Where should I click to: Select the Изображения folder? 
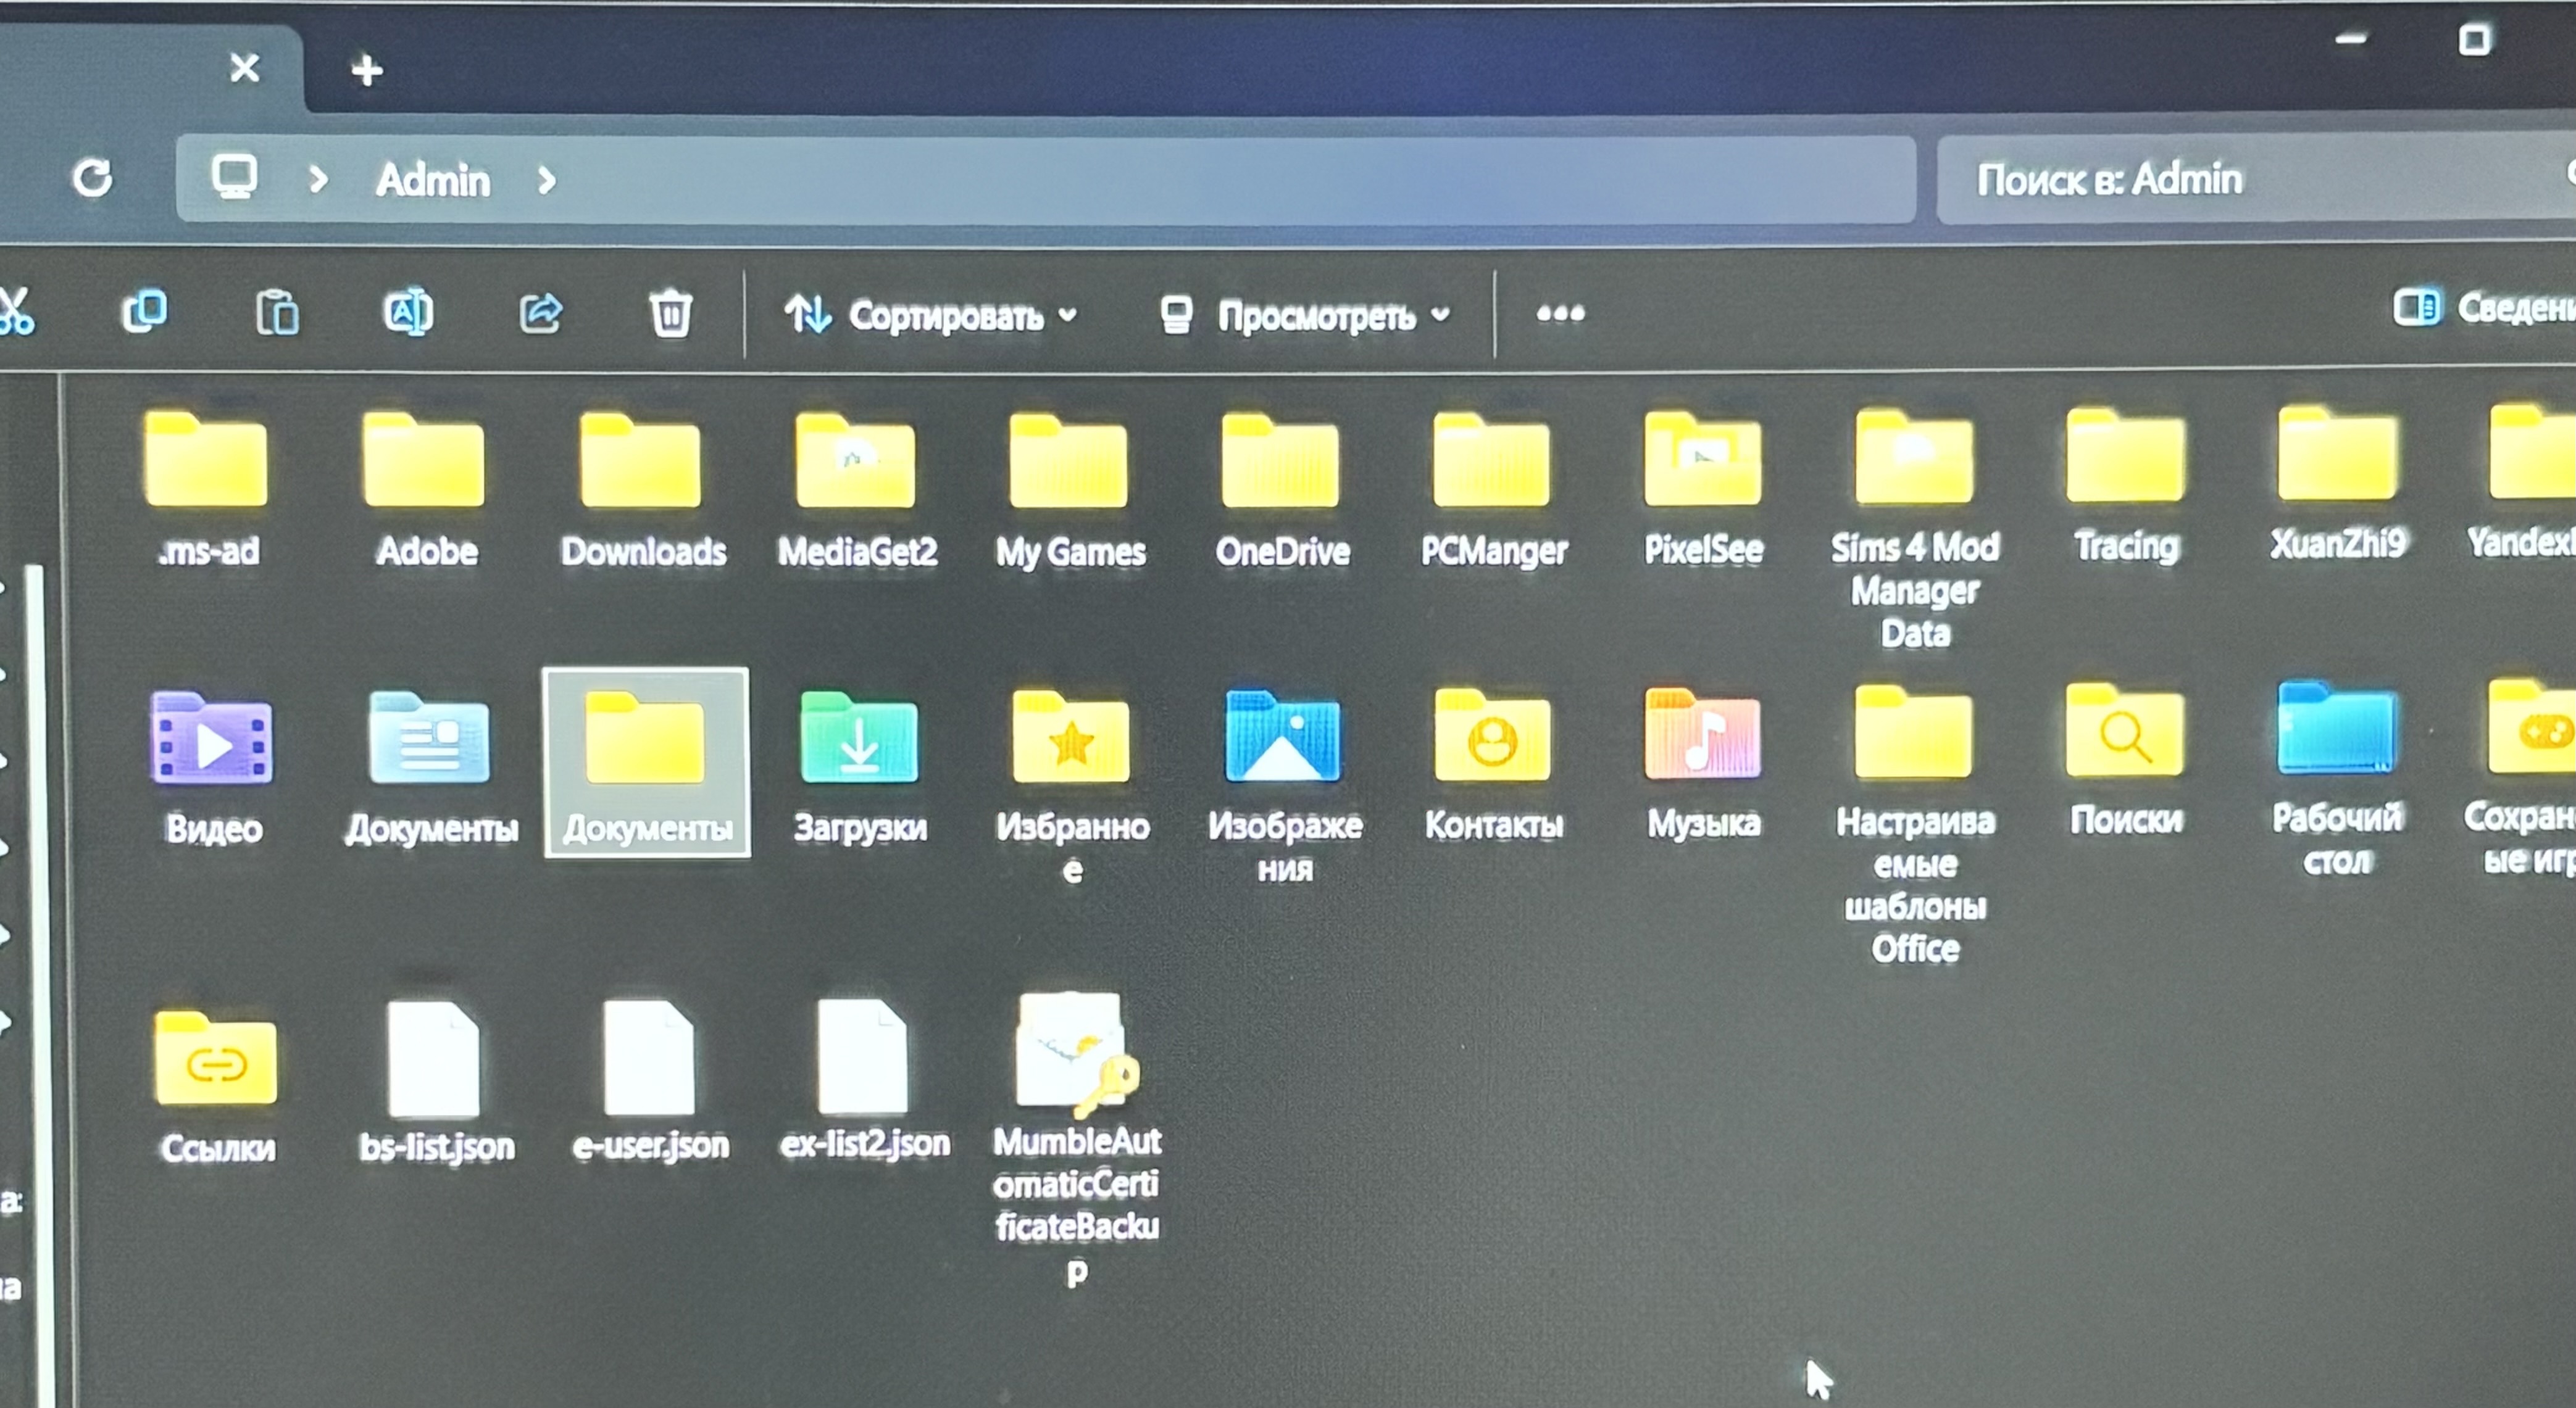click(1284, 787)
